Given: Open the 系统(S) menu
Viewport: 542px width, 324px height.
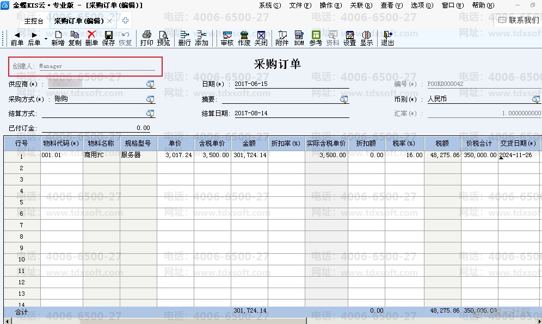Looking at the screenshot, I should tap(270, 5).
